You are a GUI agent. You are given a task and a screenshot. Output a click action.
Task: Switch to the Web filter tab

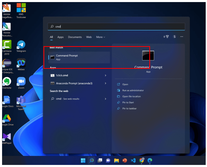(89, 37)
